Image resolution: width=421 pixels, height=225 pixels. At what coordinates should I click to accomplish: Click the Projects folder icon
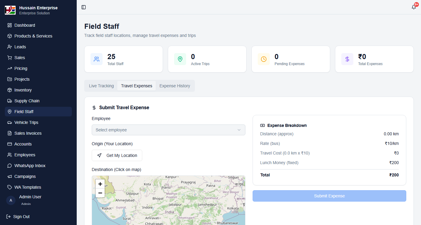pos(10,79)
